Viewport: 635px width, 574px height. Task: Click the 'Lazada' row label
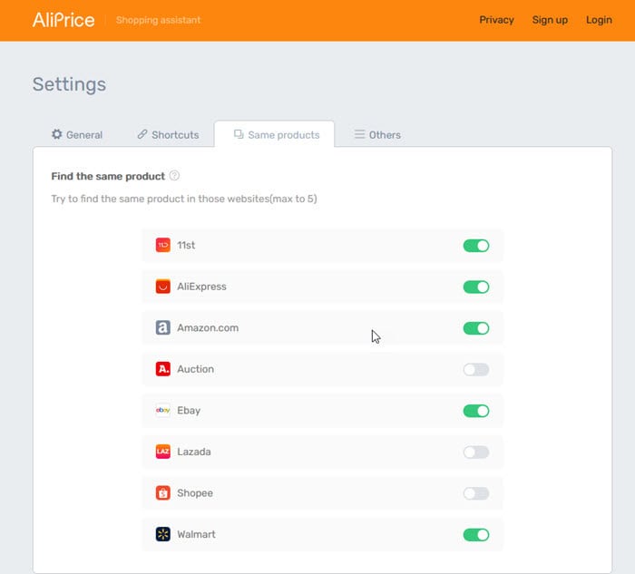194,452
